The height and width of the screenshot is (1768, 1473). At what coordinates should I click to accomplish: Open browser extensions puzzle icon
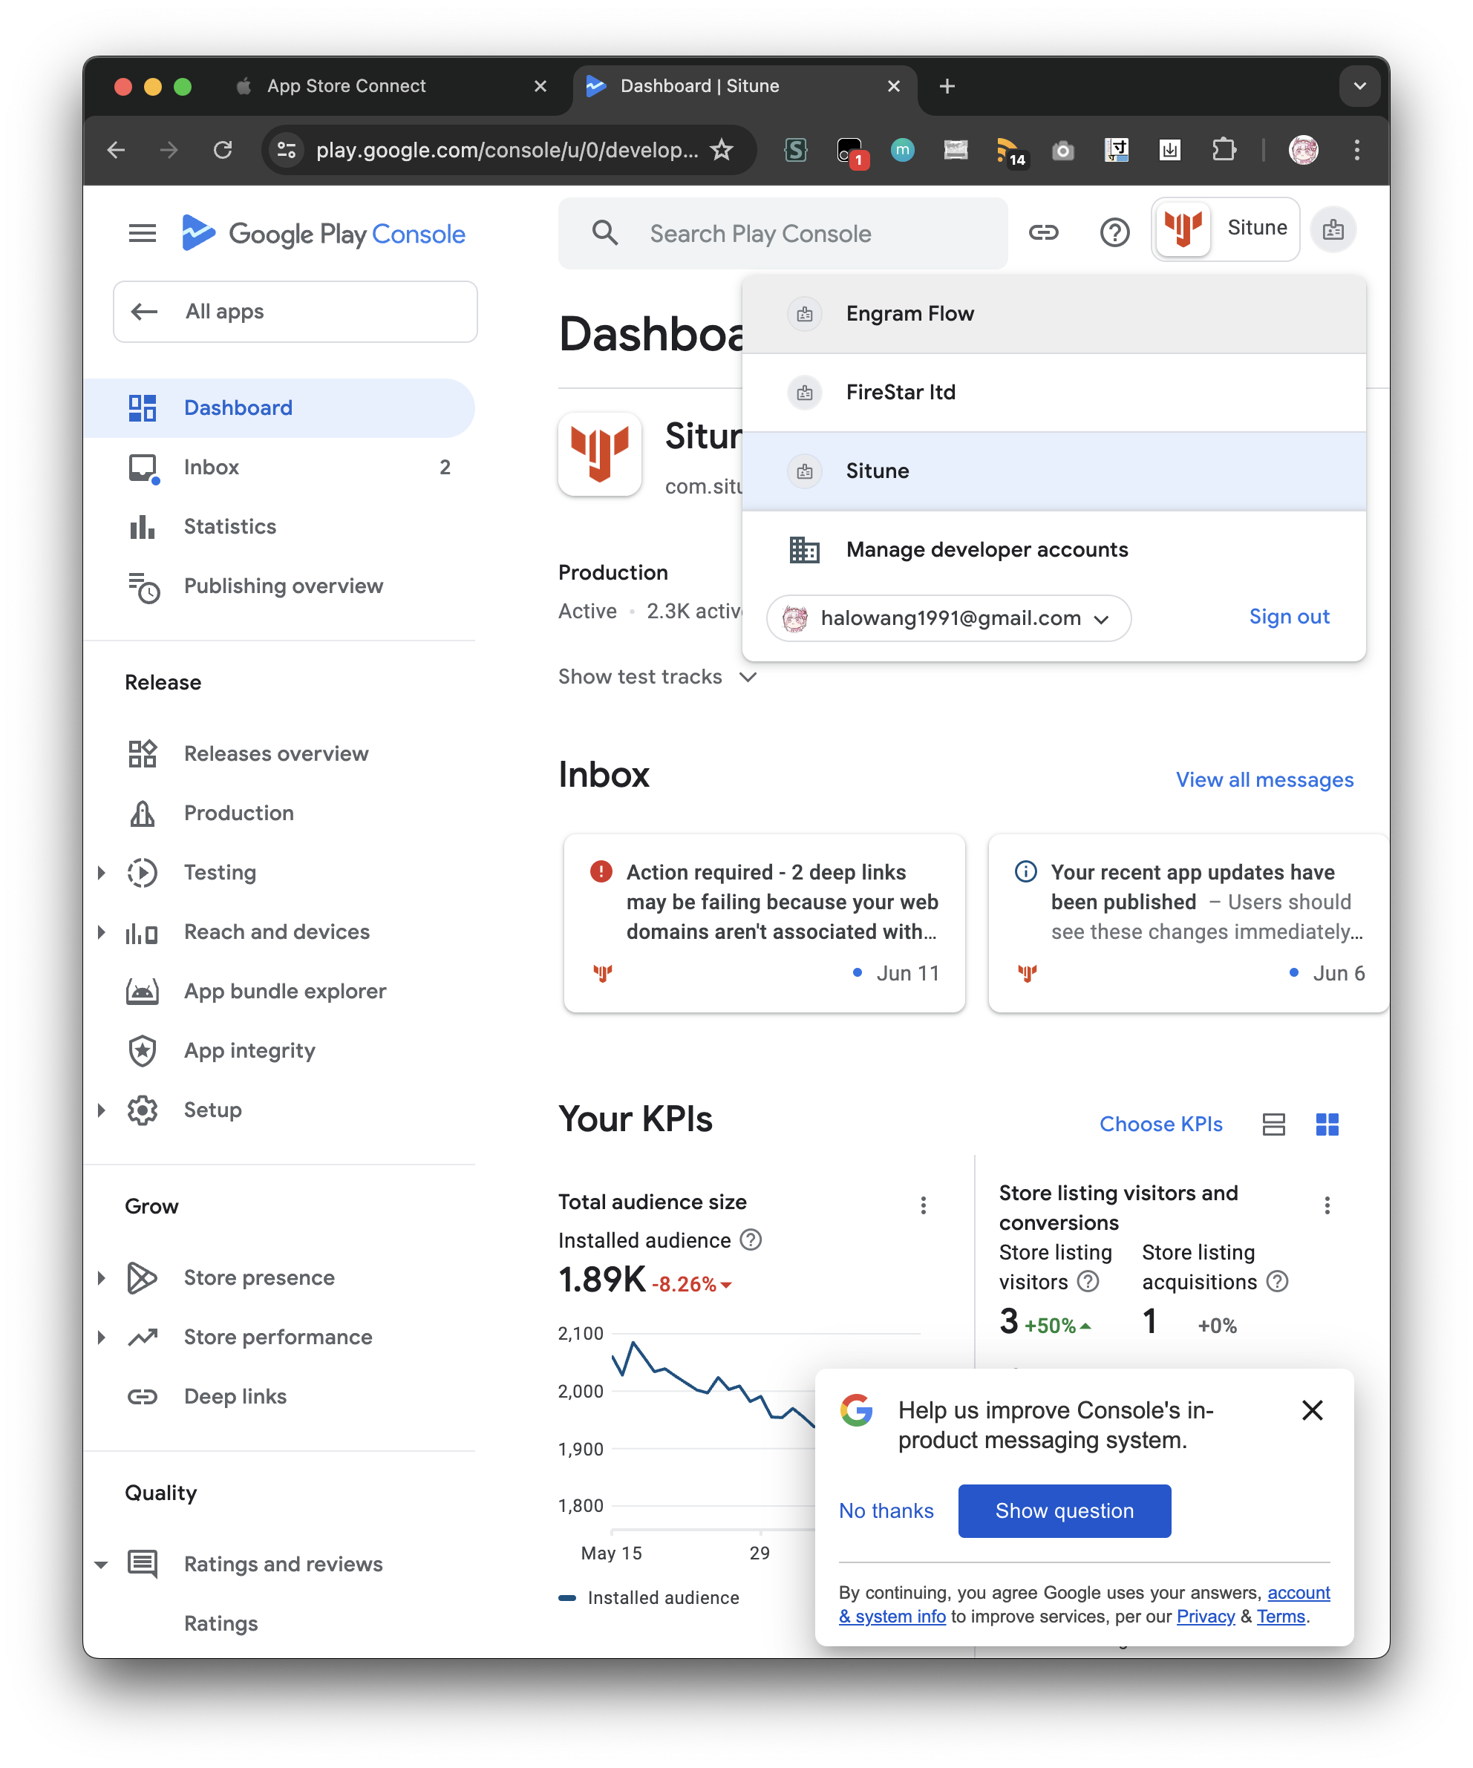pos(1224,150)
